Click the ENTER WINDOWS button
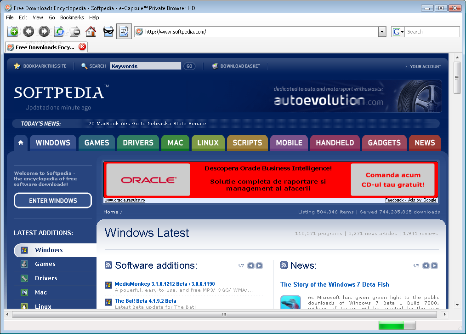Screen dimensions: 466x334 coord(53,201)
